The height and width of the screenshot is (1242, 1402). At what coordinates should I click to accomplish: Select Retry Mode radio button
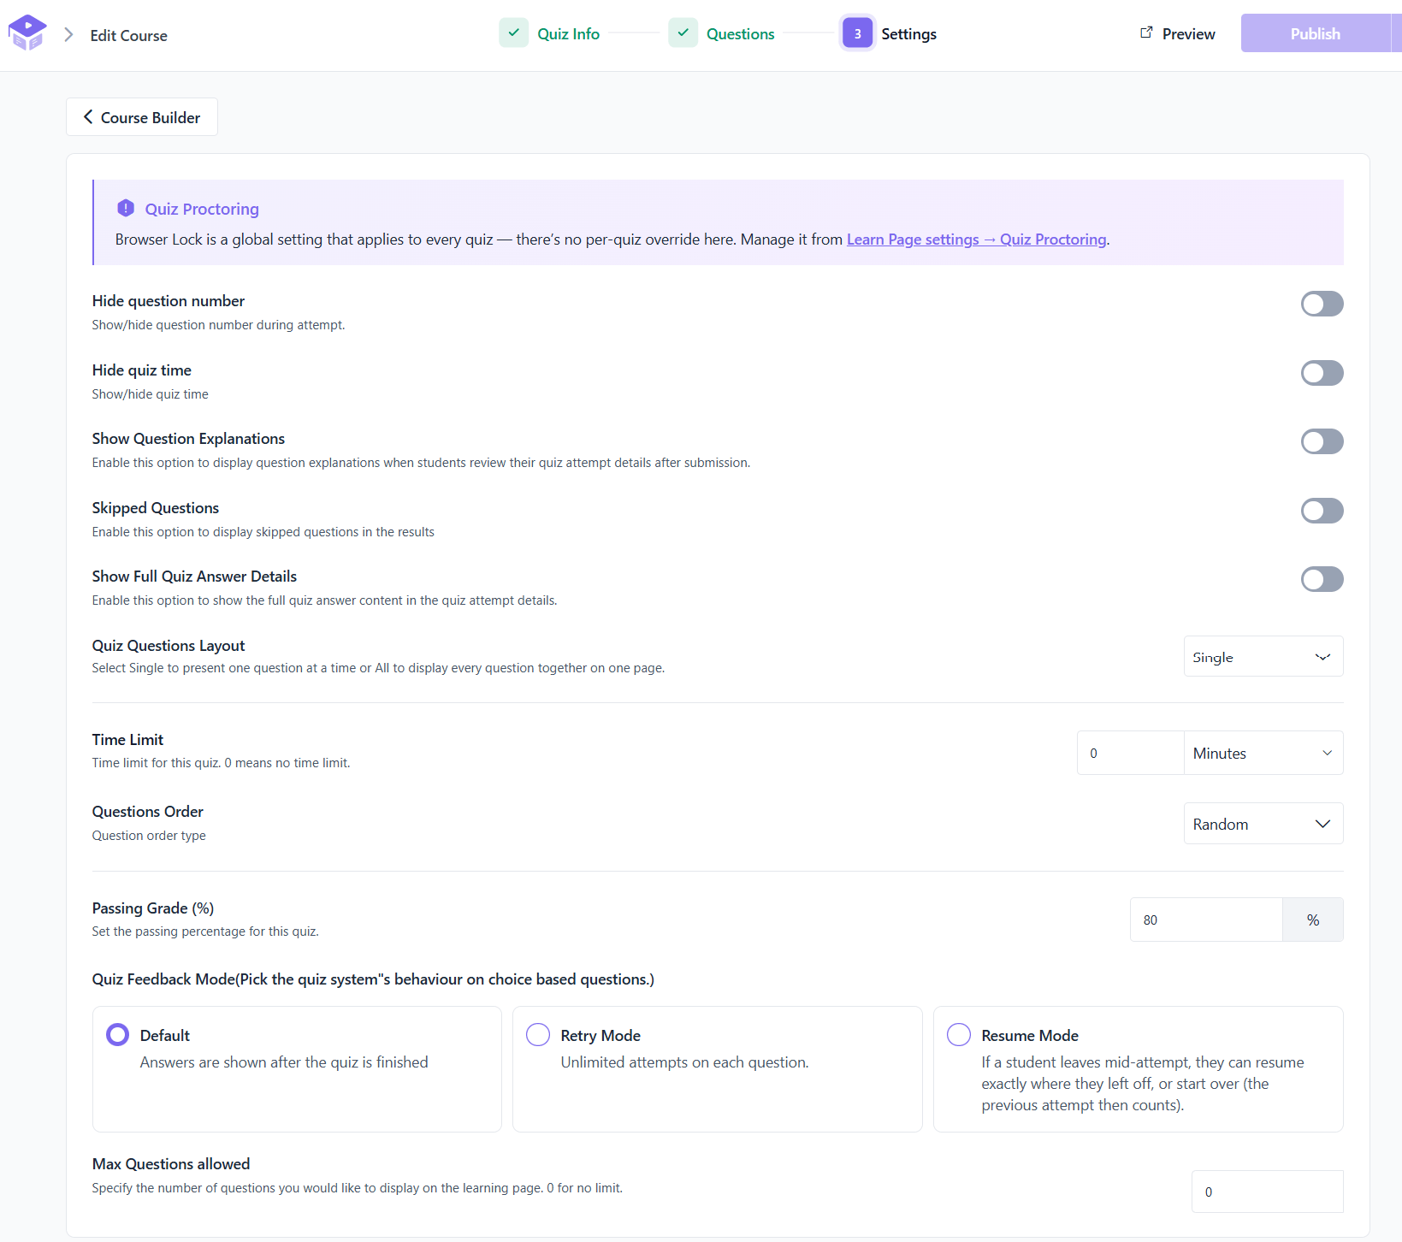[538, 1035]
